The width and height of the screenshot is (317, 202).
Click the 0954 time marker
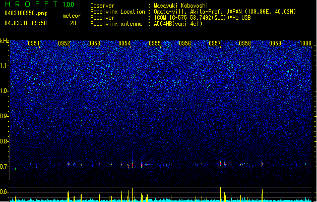[124, 43]
